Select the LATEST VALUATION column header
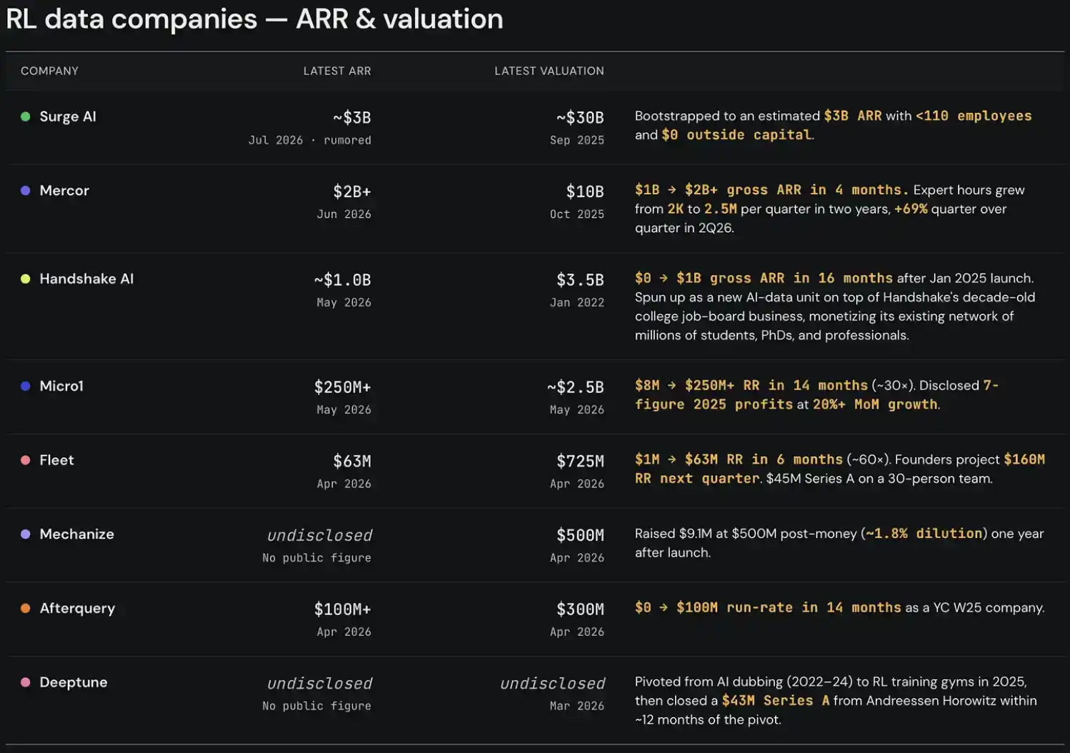The height and width of the screenshot is (753, 1070). (549, 71)
